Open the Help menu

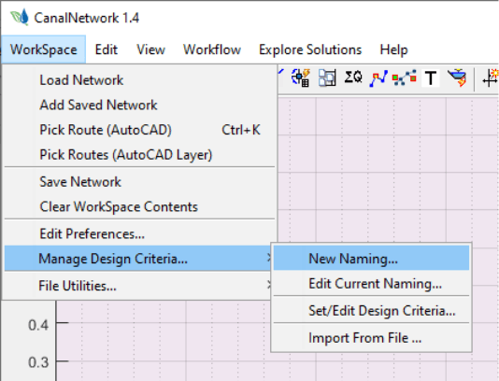coord(393,49)
